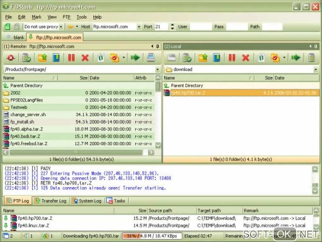
Task: Go up a folder in Local pane toolbar
Action: click(203, 58)
